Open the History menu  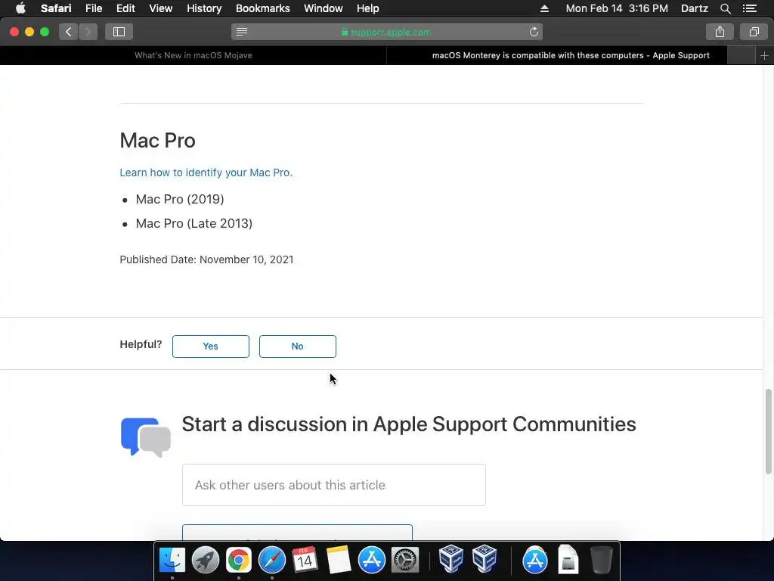coord(204,8)
